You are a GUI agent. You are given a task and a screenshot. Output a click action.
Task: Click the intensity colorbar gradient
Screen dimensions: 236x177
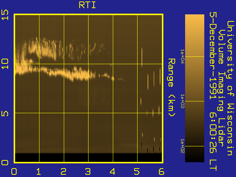(195, 88)
